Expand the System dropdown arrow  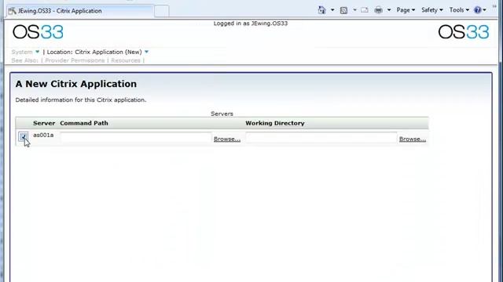click(x=37, y=52)
